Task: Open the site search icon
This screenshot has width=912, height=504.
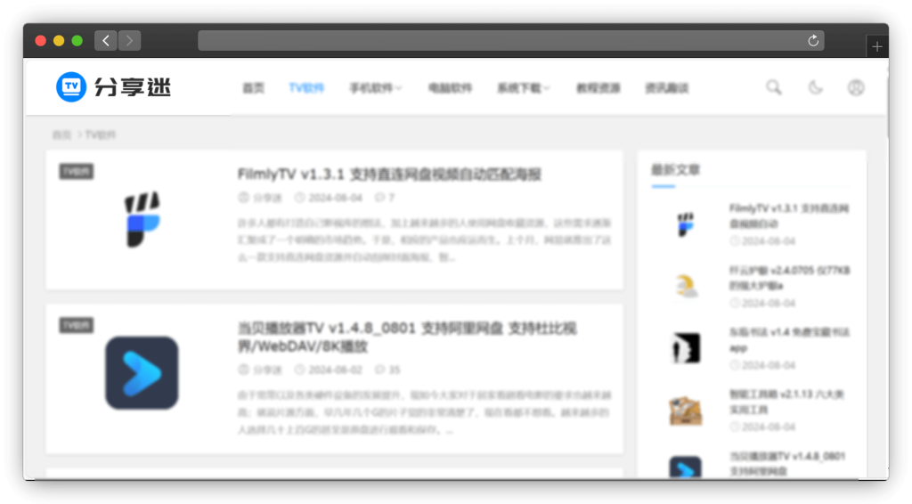Action: tap(774, 87)
